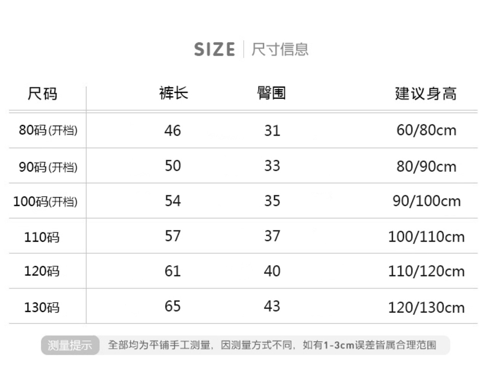Click the measurement note about 1-3cm误差

tap(272, 345)
